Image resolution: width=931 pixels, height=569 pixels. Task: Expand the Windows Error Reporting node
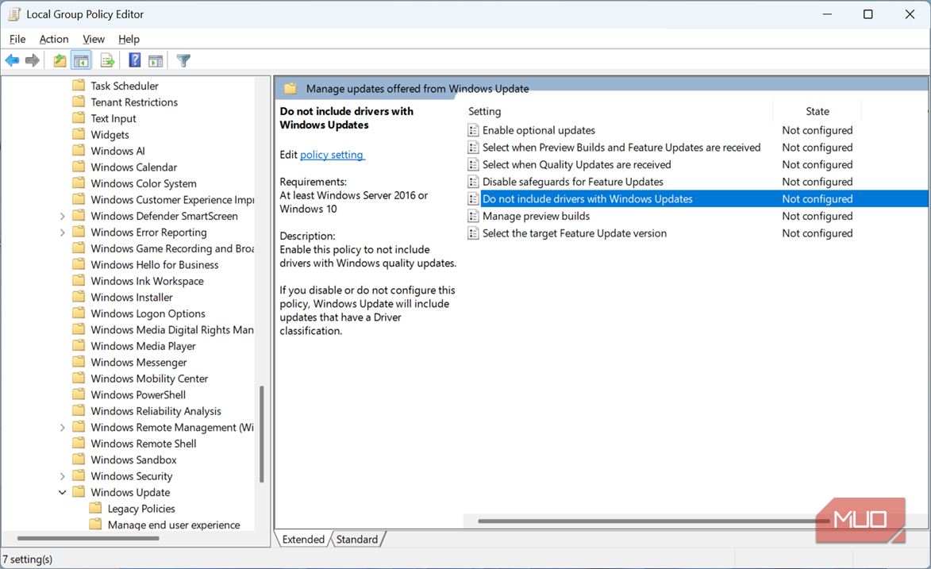click(63, 233)
